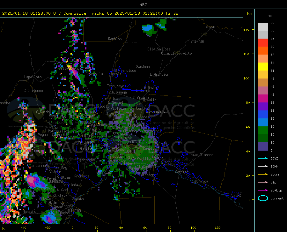Click the 'Clla.SanJose' map label
This screenshot has height=232, width=287.
159,49
